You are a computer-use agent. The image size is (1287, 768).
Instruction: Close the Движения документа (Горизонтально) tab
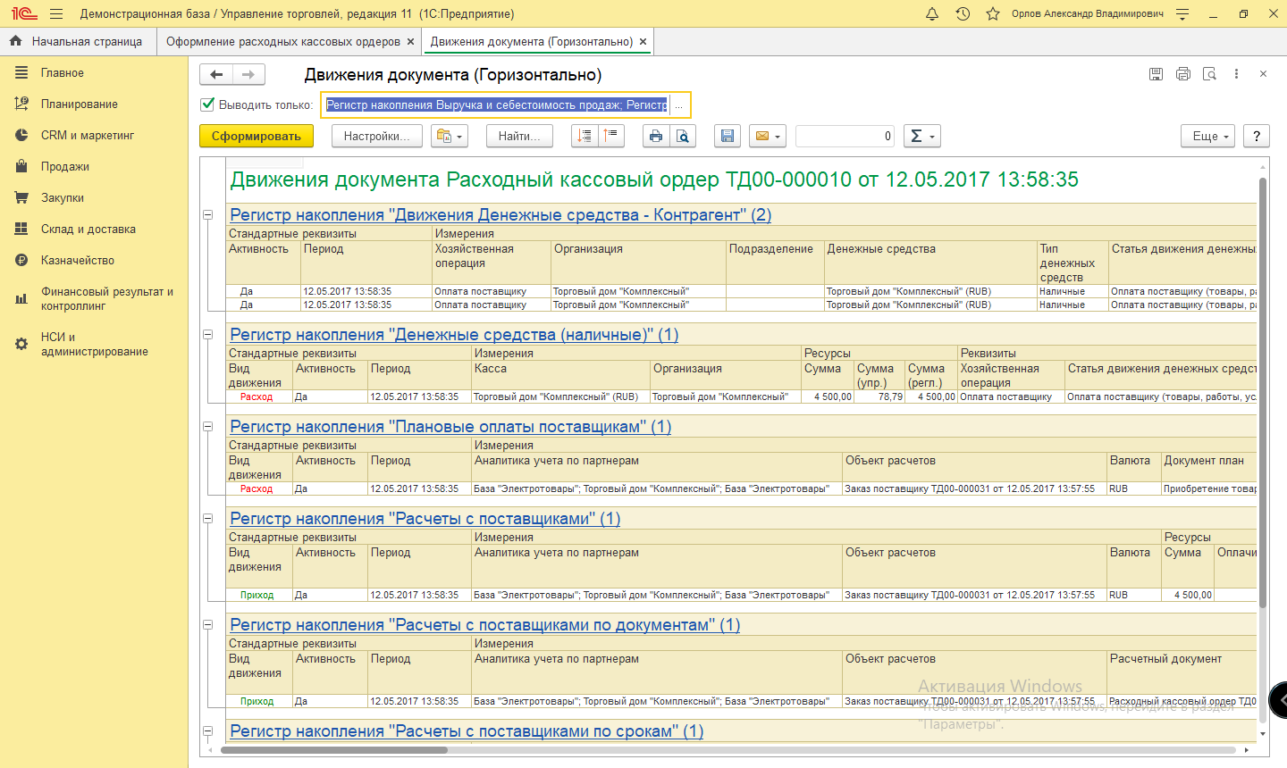(x=643, y=41)
